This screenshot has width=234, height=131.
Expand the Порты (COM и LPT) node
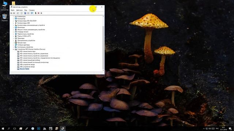(x=14, y=36)
